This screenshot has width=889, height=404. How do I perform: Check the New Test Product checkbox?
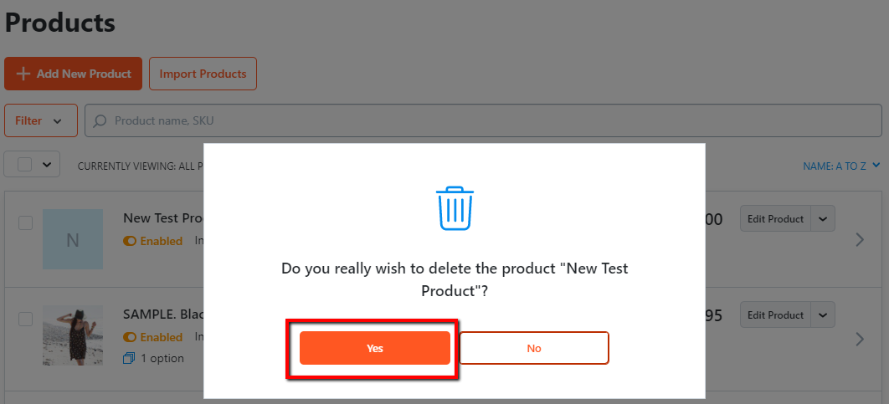point(25,222)
